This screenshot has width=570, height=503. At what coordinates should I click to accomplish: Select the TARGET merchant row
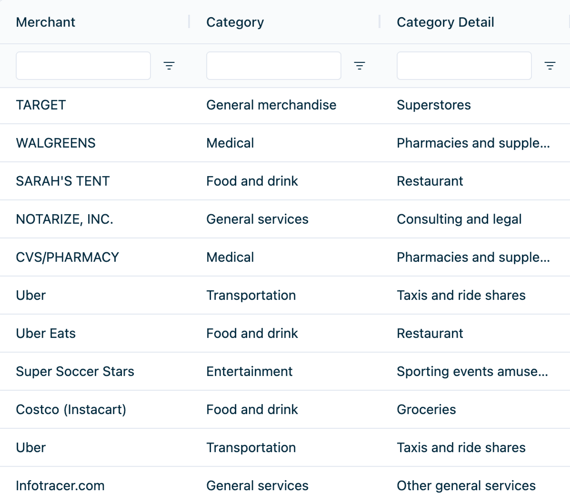click(41, 105)
